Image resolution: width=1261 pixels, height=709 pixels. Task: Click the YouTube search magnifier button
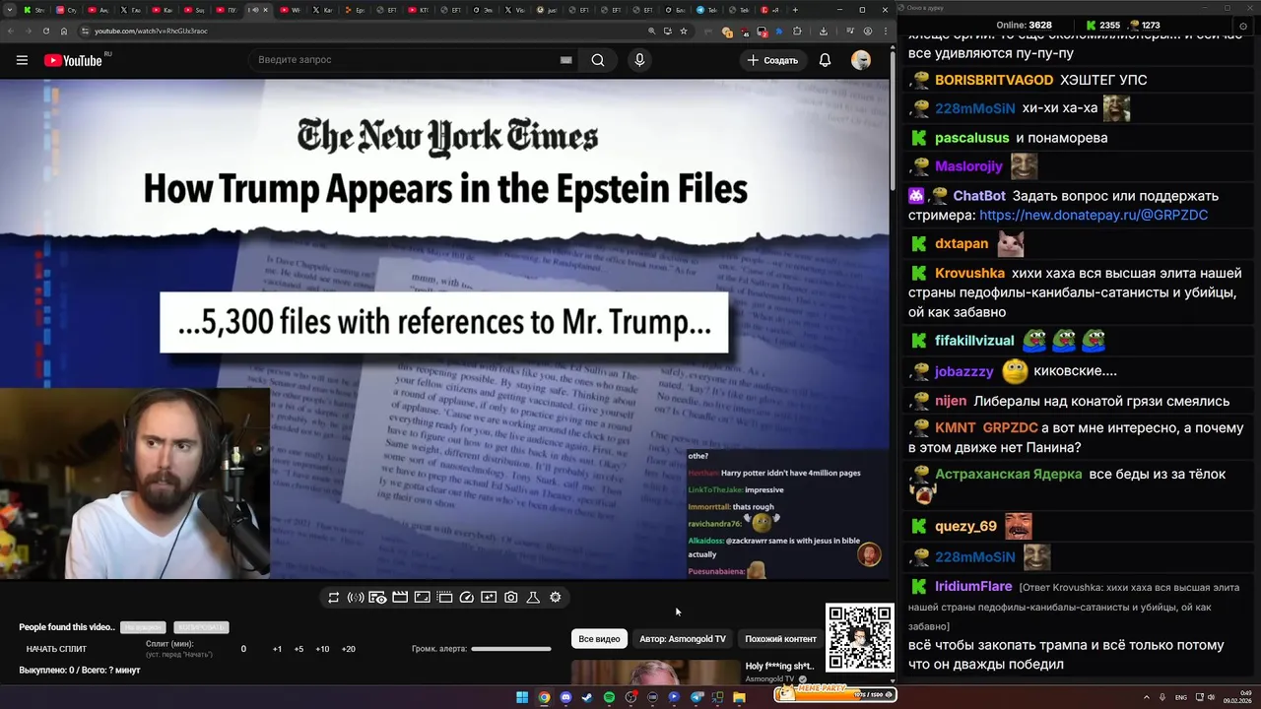pyautogui.click(x=598, y=60)
